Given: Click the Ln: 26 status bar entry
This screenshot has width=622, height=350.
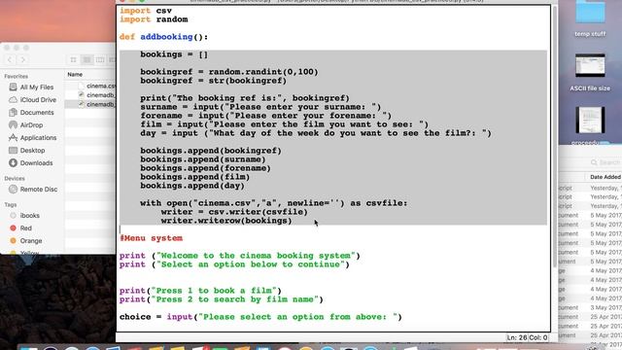Looking at the screenshot, I should point(516,337).
